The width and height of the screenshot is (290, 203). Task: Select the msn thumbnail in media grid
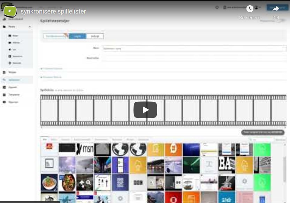click(85, 149)
